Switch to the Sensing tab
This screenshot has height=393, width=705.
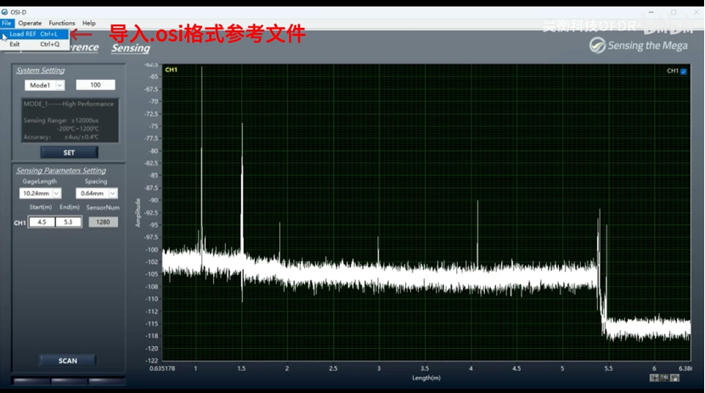point(131,48)
